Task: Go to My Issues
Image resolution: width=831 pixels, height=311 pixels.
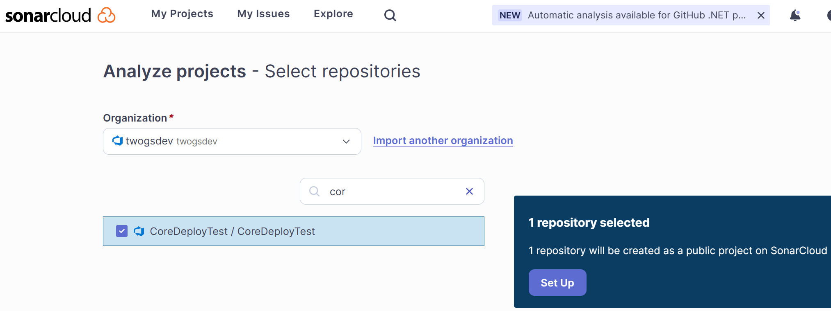Action: pyautogui.click(x=263, y=14)
